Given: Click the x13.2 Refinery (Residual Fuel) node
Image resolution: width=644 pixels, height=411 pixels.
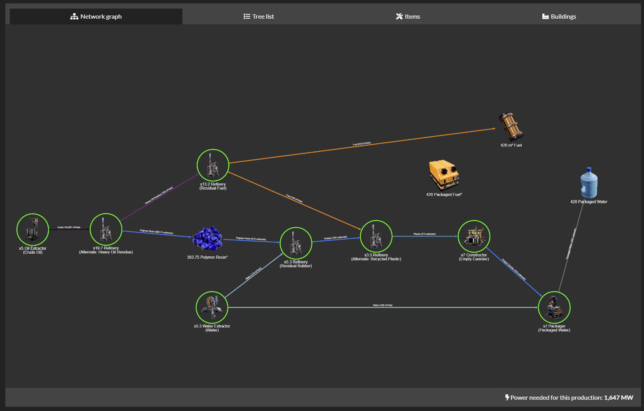Looking at the screenshot, I should pyautogui.click(x=212, y=165).
